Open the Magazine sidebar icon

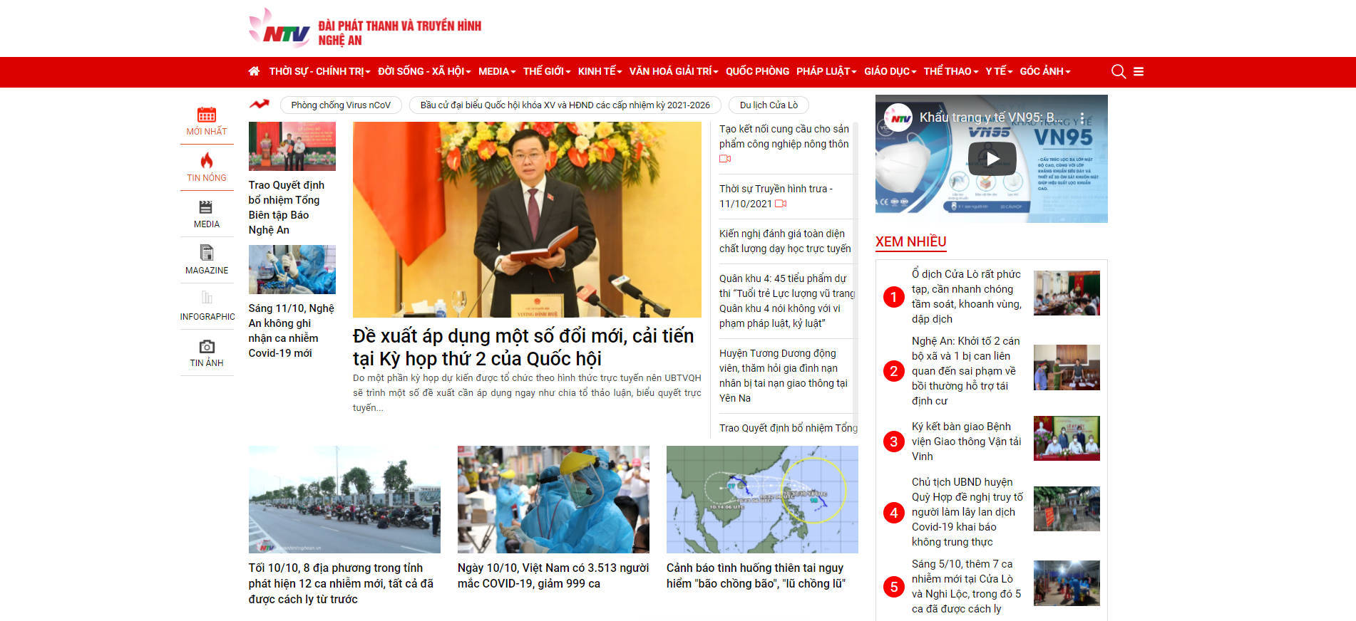207,253
